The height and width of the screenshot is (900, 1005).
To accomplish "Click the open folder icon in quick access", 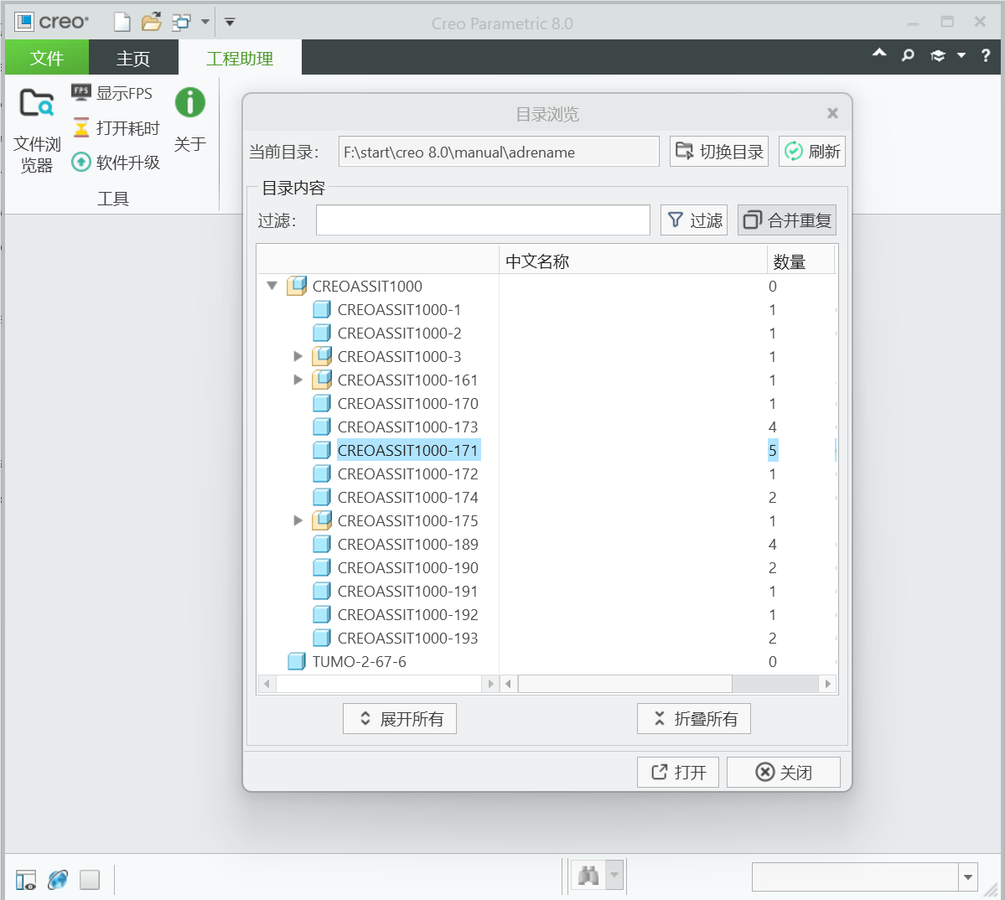I will pos(152,23).
